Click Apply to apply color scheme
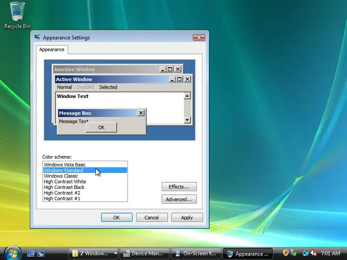 click(x=187, y=218)
